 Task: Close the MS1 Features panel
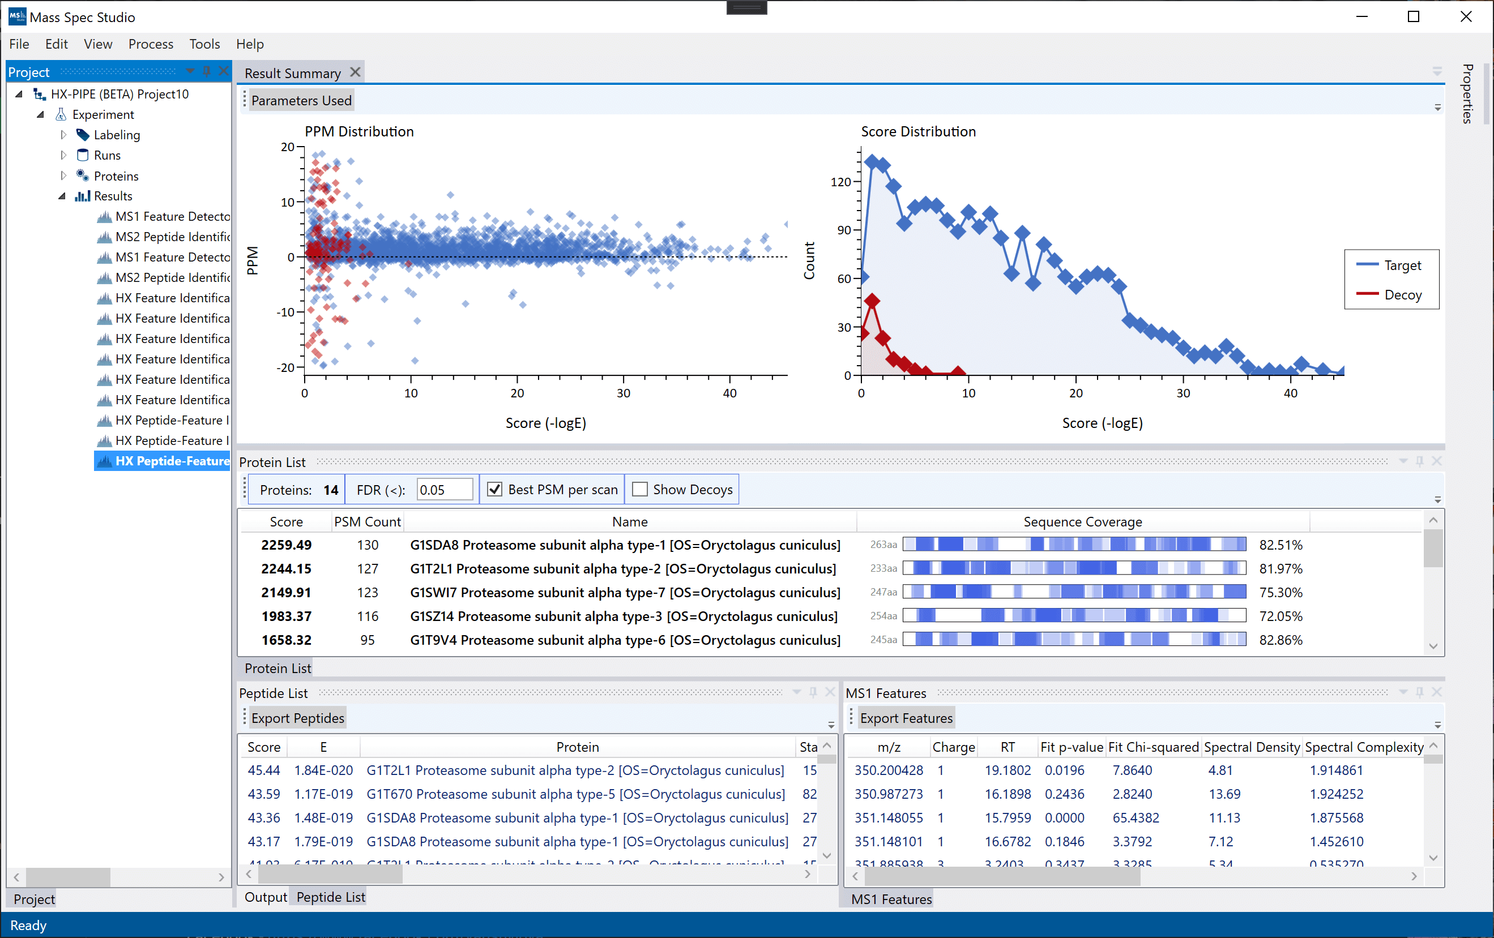pyautogui.click(x=1436, y=692)
